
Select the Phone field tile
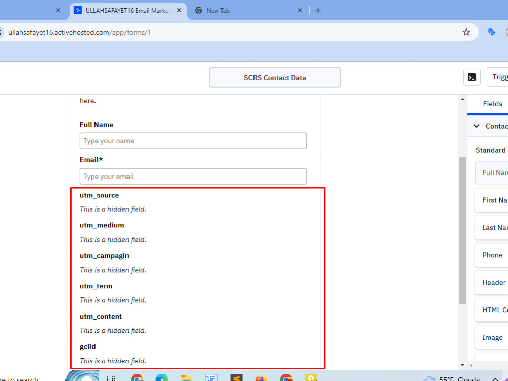point(492,255)
